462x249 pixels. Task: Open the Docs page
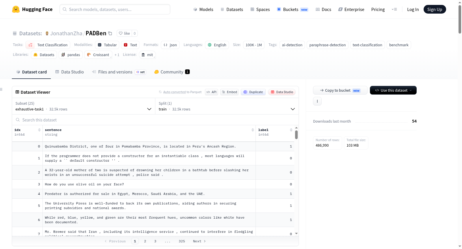click(323, 9)
